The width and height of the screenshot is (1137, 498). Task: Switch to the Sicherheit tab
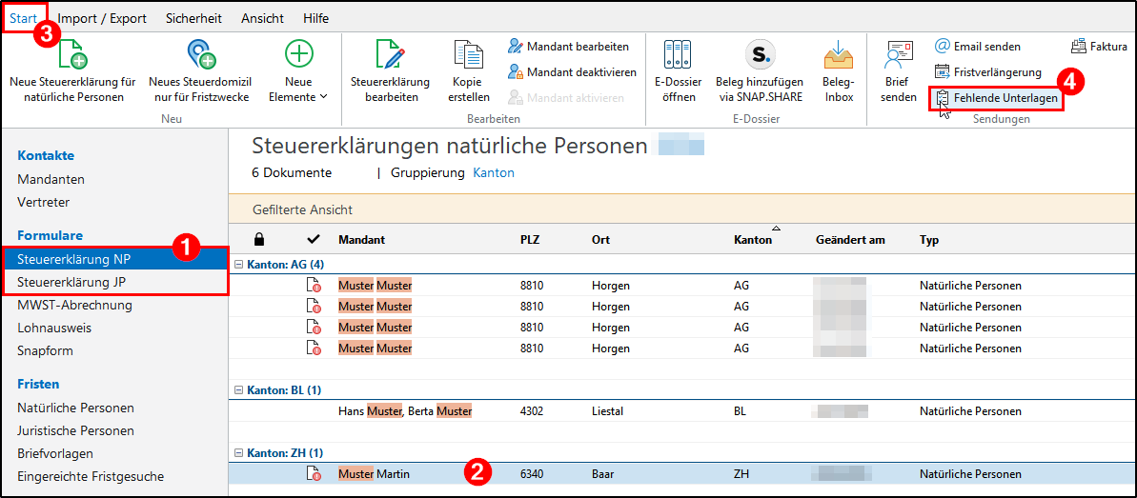pos(193,18)
